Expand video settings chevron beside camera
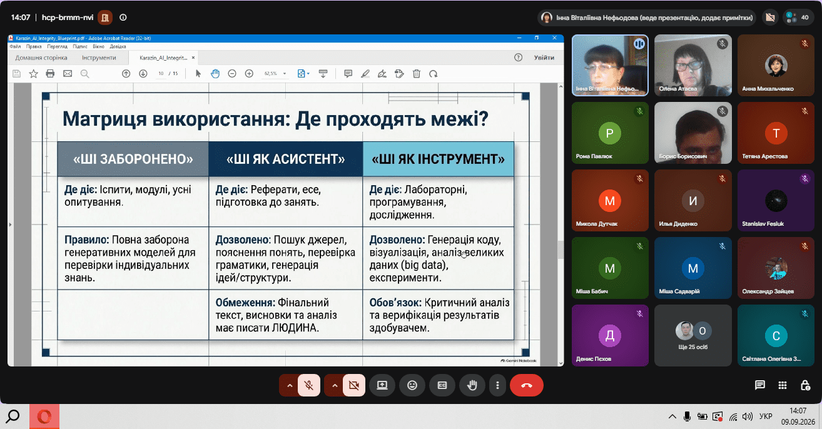Viewport: 822px width, 429px height. tap(334, 385)
